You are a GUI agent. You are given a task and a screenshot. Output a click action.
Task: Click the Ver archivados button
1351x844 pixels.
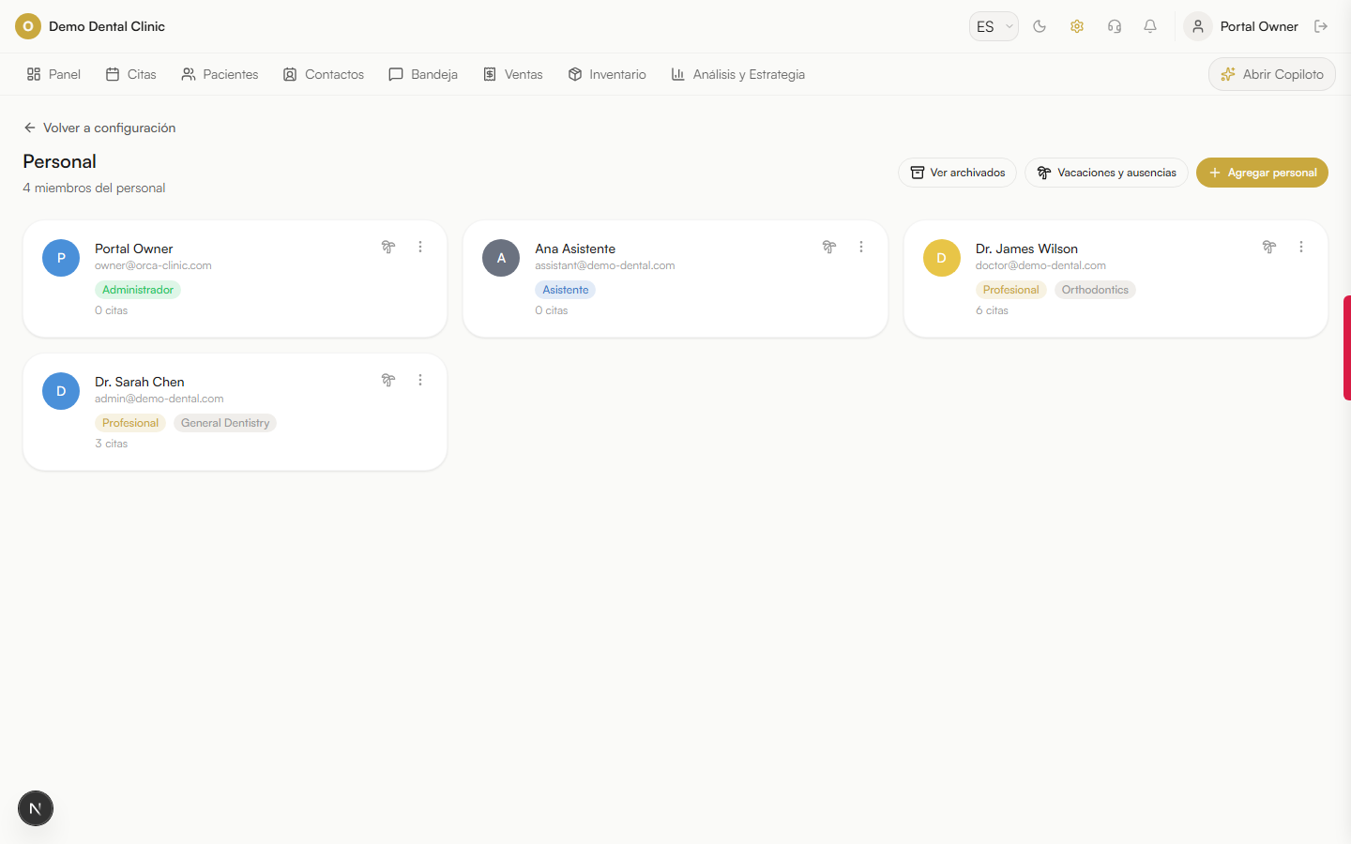tap(957, 173)
